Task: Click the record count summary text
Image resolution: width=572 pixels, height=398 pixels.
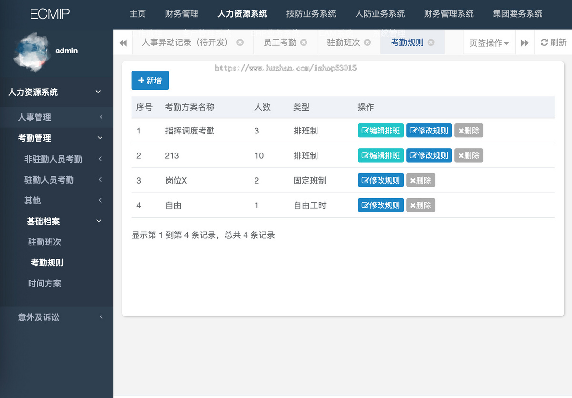Action: click(x=203, y=235)
